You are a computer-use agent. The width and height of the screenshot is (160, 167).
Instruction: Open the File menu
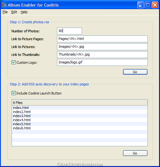click(x=5, y=12)
